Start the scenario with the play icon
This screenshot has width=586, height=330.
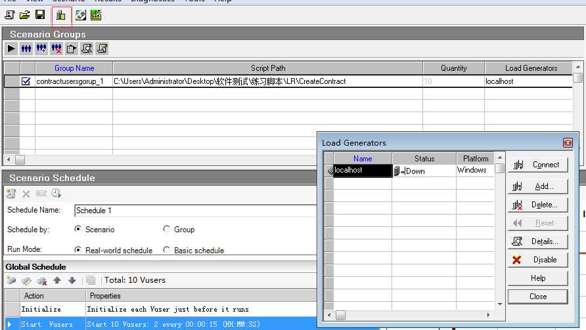[11, 49]
